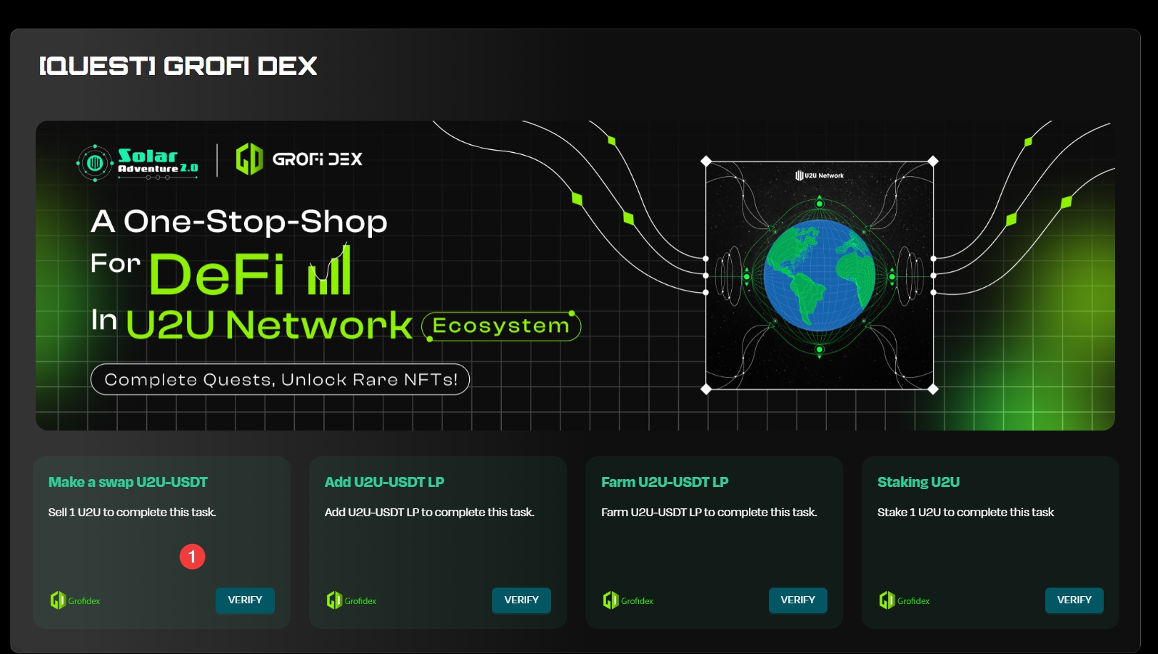Click Grofidex icon in Staking U2U card
The height and width of the screenshot is (654, 1158).
[887, 600]
